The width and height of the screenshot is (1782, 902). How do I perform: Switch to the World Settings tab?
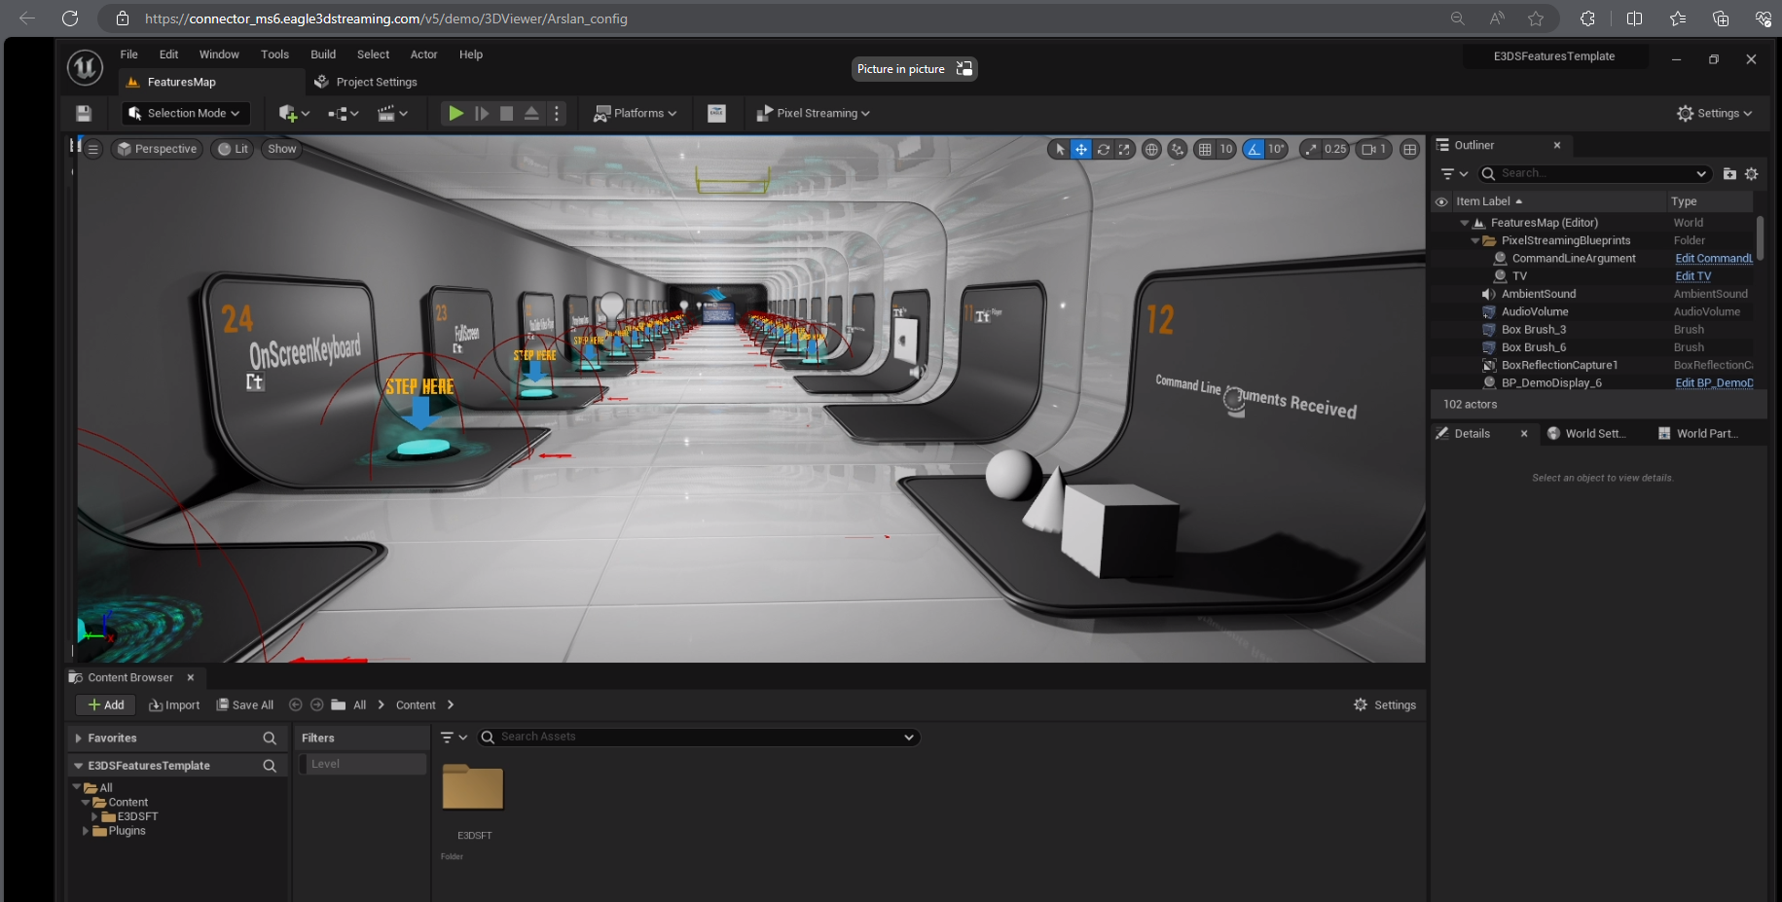point(1586,434)
